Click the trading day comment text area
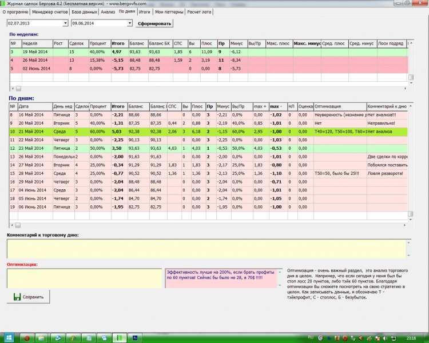The image size is (429, 343). [x=206, y=248]
